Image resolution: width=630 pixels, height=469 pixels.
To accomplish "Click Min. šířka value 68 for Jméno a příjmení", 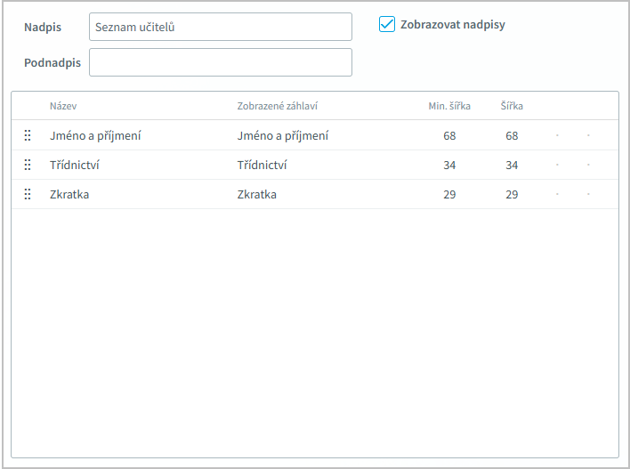I will 449,136.
